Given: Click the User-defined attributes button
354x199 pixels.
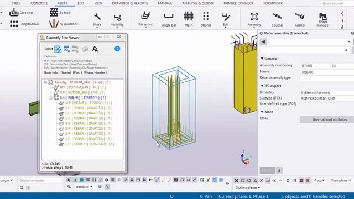Looking at the screenshot, I should click(x=327, y=119).
